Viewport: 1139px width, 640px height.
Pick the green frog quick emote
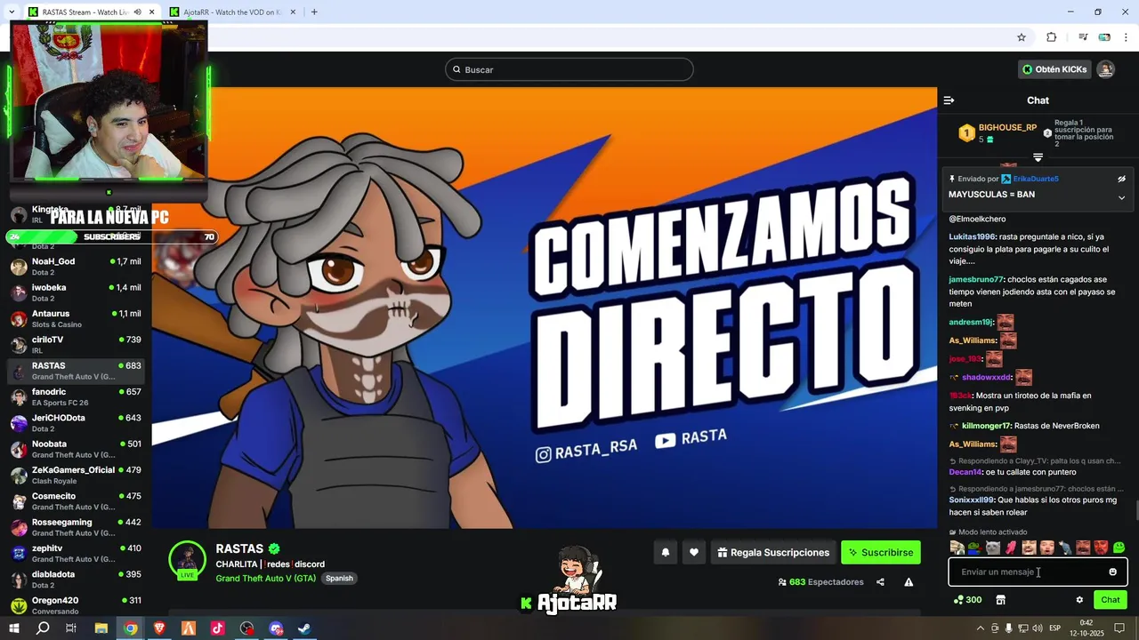click(975, 548)
